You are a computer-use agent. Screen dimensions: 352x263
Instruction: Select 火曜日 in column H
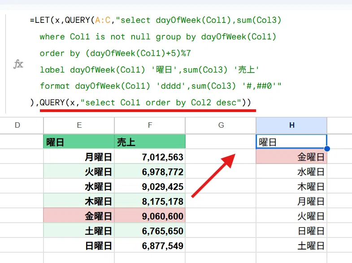(x=291, y=216)
